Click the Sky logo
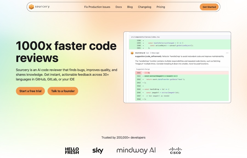Viewport: 247px width, 158px height. point(98,150)
